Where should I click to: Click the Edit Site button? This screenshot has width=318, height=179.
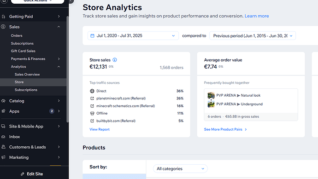tap(32, 174)
